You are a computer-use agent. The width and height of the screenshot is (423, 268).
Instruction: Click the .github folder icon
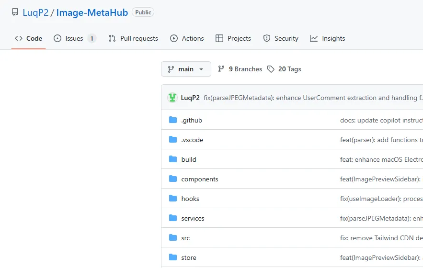point(173,120)
